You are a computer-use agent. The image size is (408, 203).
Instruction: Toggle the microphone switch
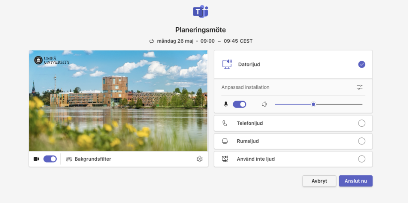239,104
